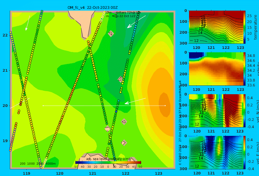Click the small island near 121.4E 19.3N
This screenshot has width=259, height=176.
(107, 128)
